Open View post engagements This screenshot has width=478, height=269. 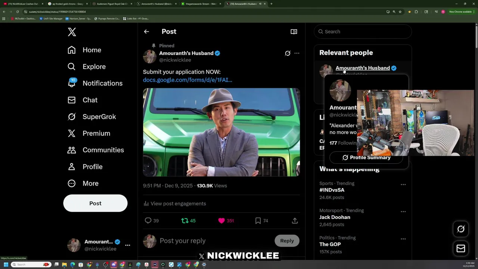pos(175,204)
